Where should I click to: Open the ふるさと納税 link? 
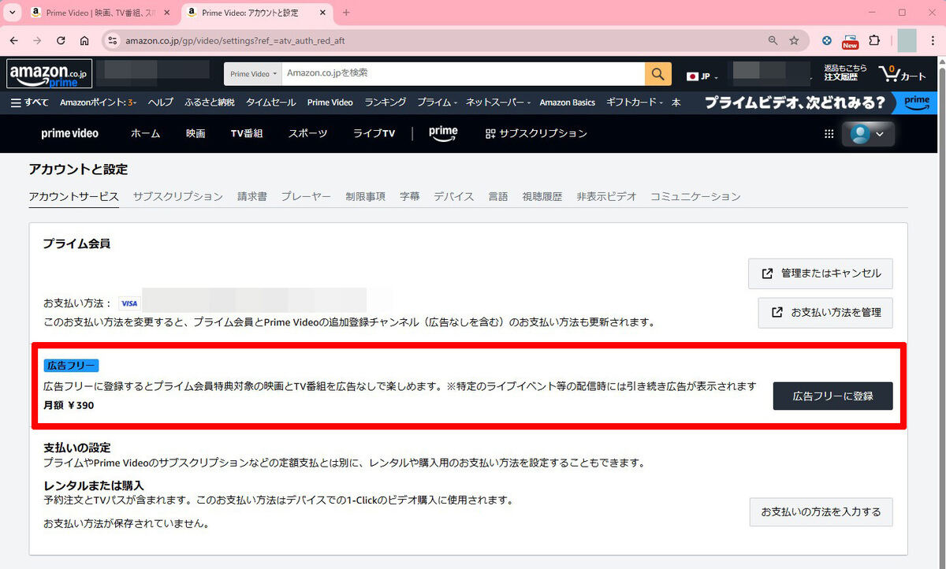[210, 102]
